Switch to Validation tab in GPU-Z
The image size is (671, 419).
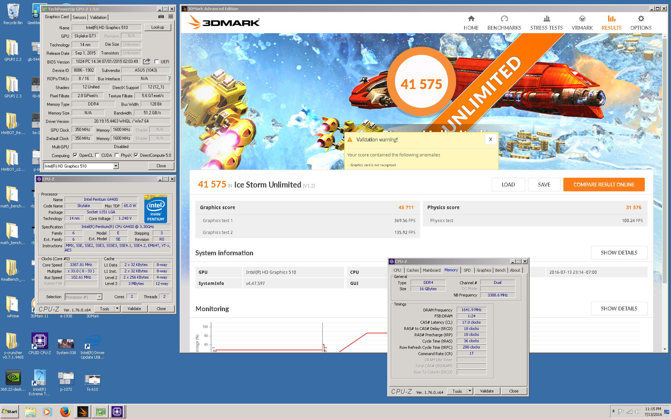click(x=98, y=17)
